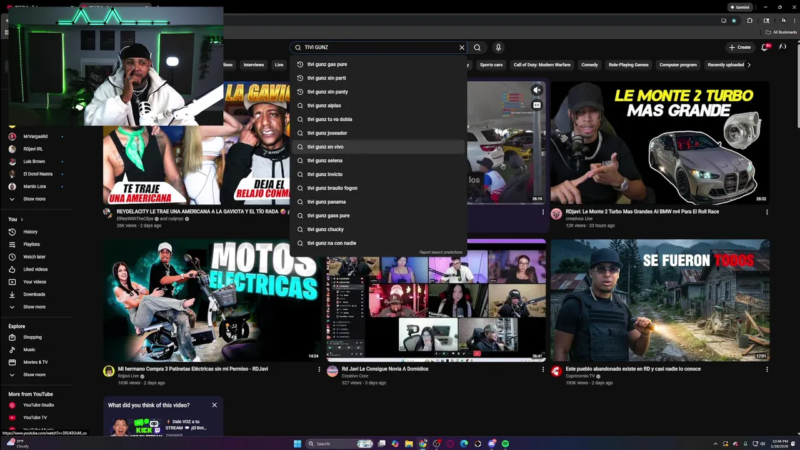The image size is (800, 450).
Task: Unmute the preview video speaker icon
Action: coord(537,90)
